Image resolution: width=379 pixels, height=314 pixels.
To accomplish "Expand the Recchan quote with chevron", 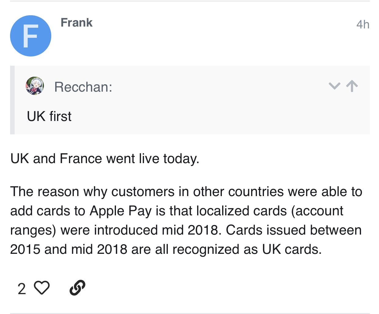I will pos(334,86).
